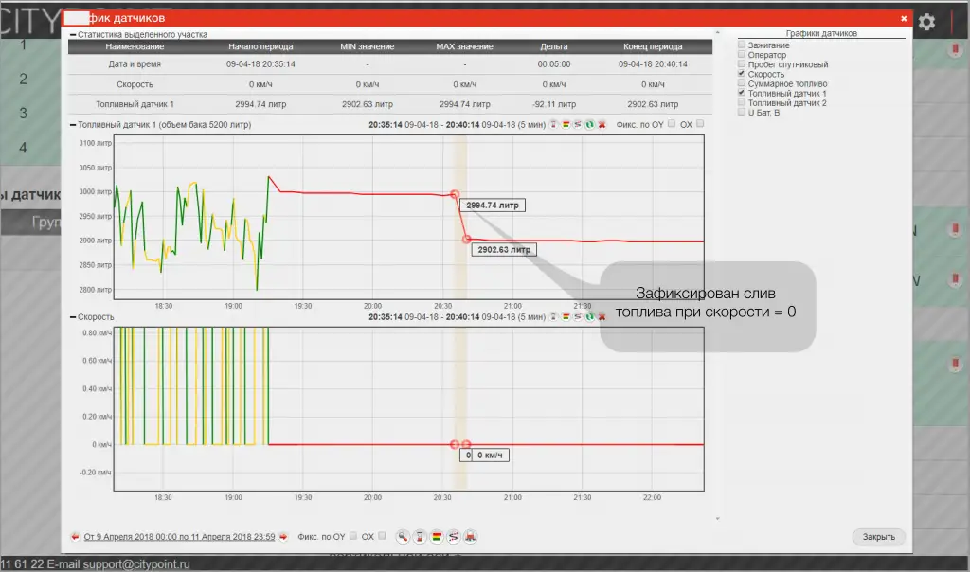
Task: Click green refresh icon on fuel sensor chart
Action: point(589,125)
